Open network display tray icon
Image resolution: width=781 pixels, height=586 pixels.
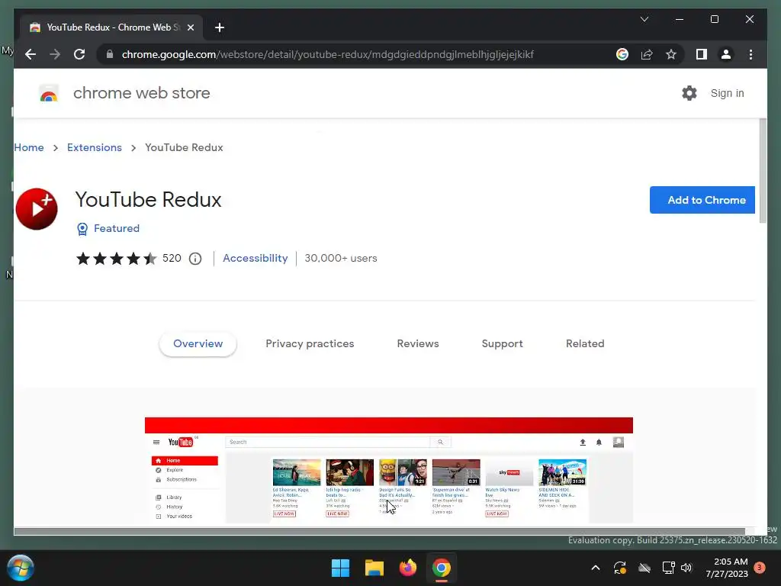[x=668, y=568]
